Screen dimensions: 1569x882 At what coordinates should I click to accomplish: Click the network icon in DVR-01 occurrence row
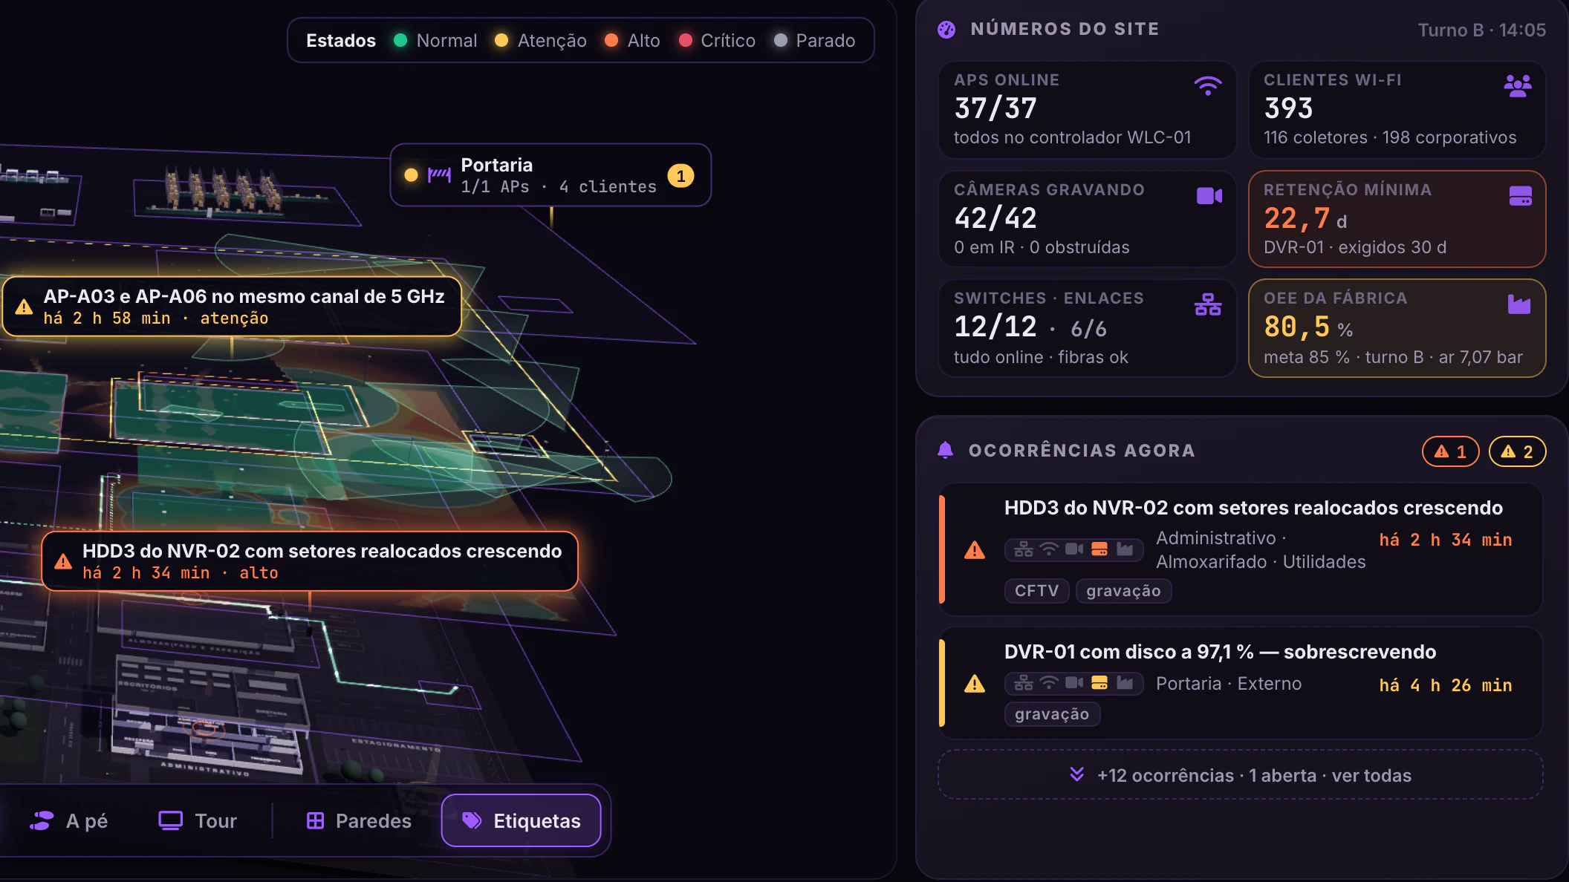(x=1024, y=683)
